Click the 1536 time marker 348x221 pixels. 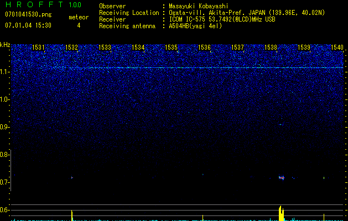point(204,47)
